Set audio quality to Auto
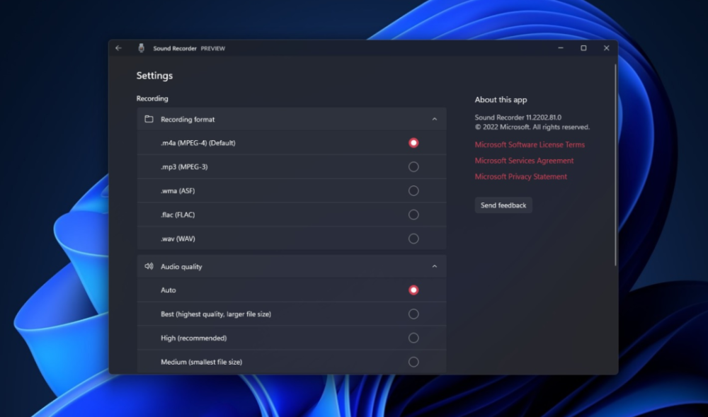This screenshot has width=708, height=417. [x=413, y=290]
